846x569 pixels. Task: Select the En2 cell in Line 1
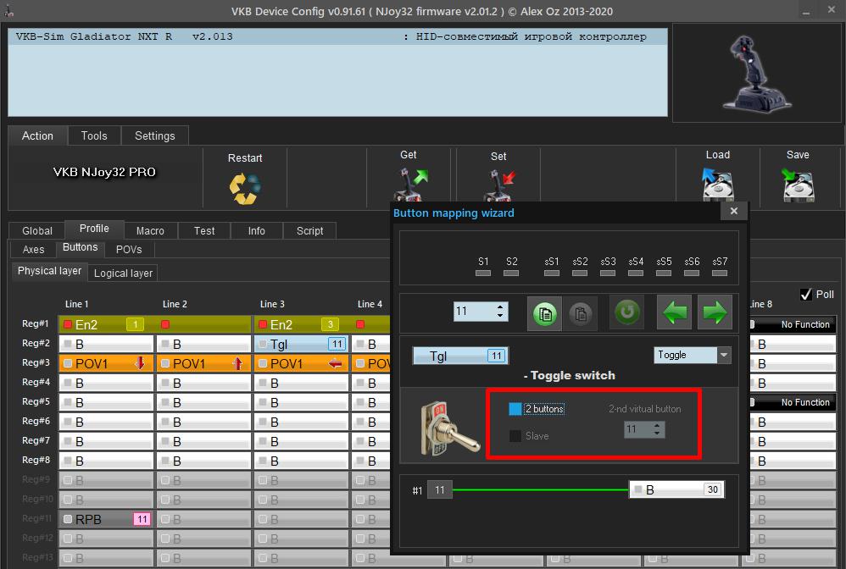tap(107, 324)
